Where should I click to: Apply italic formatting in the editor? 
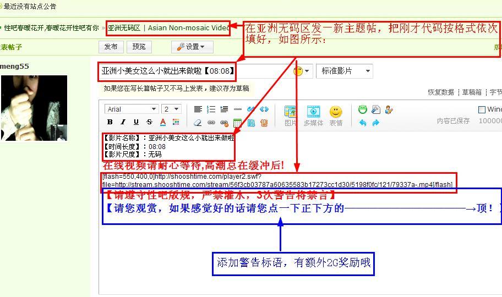pyautogui.click(x=123, y=122)
